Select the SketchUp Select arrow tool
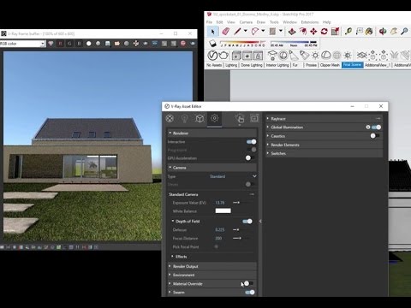Image resolution: width=411 pixels, height=308 pixels. coord(212,32)
